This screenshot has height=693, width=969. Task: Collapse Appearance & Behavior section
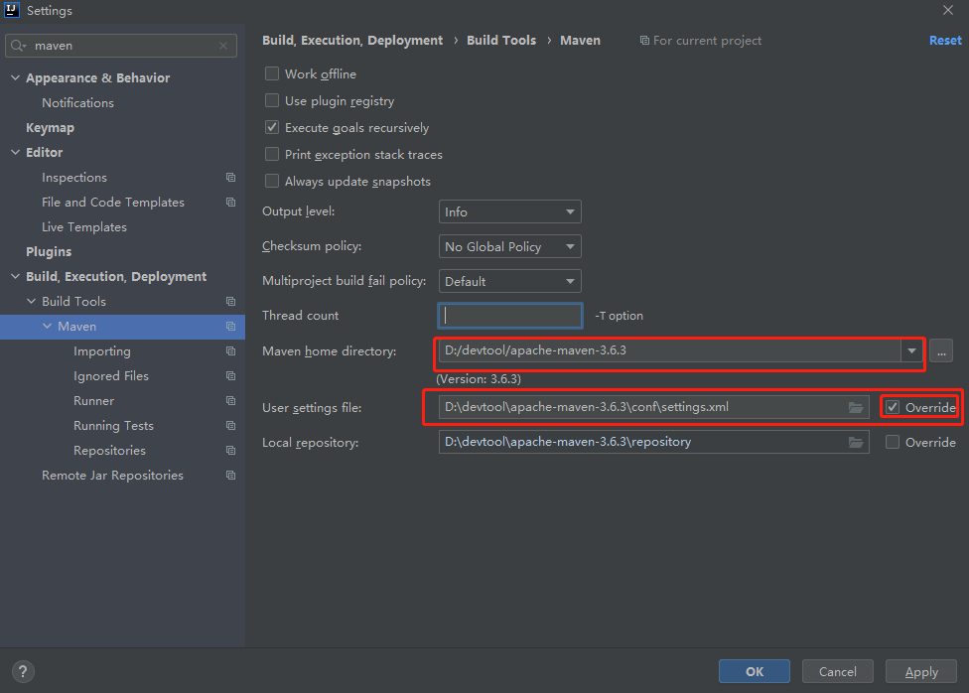16,77
